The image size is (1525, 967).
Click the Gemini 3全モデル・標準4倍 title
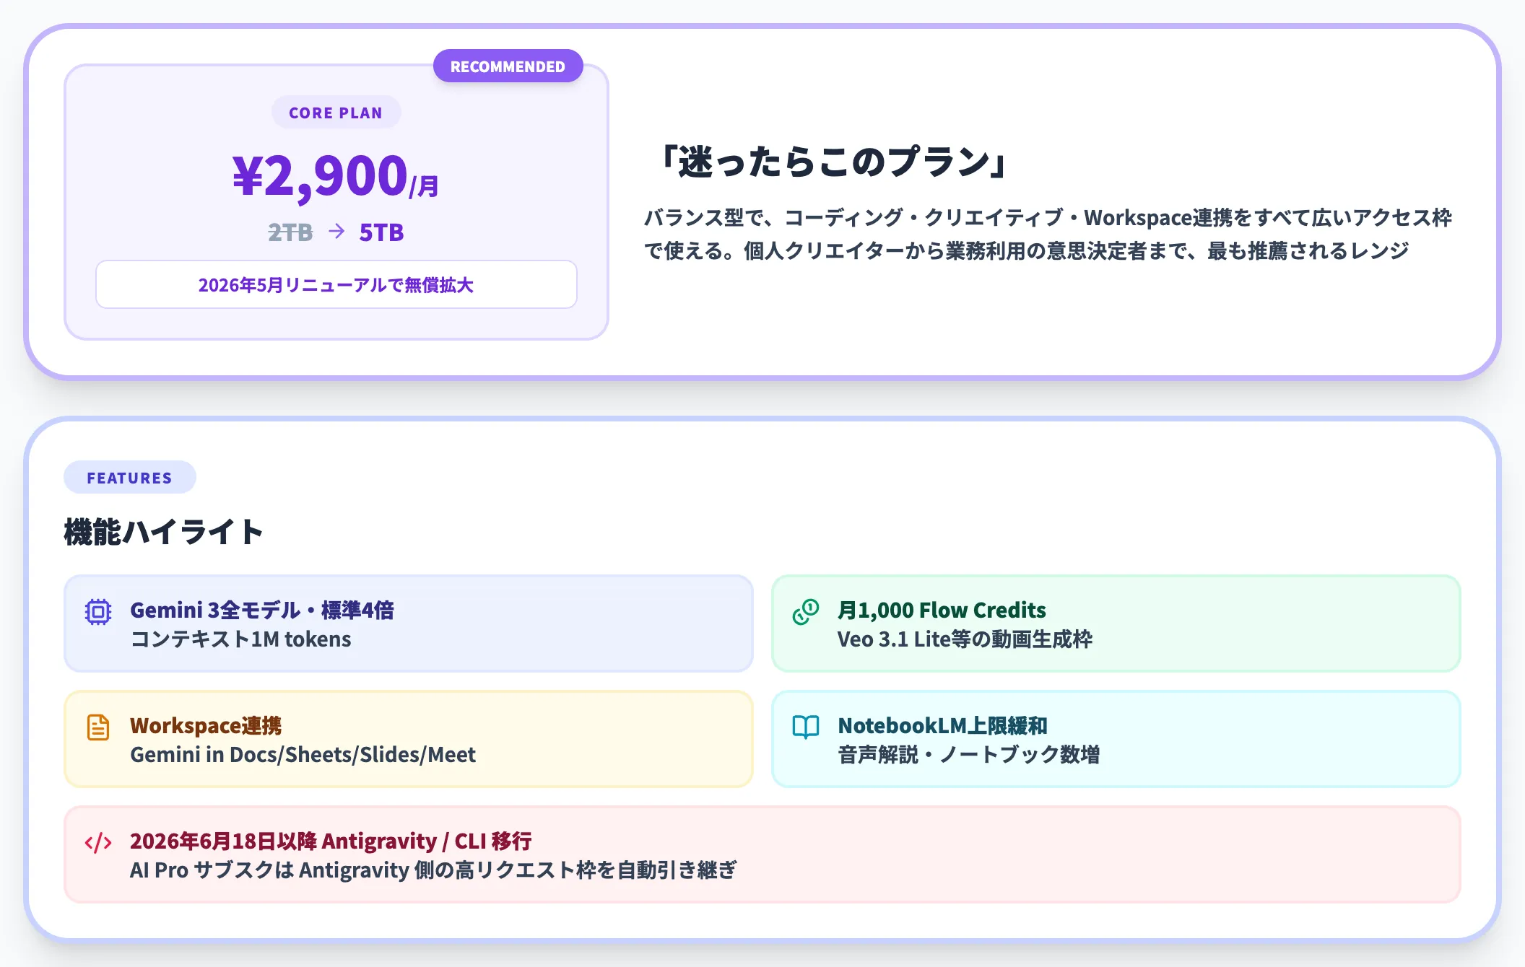pyautogui.click(x=262, y=611)
